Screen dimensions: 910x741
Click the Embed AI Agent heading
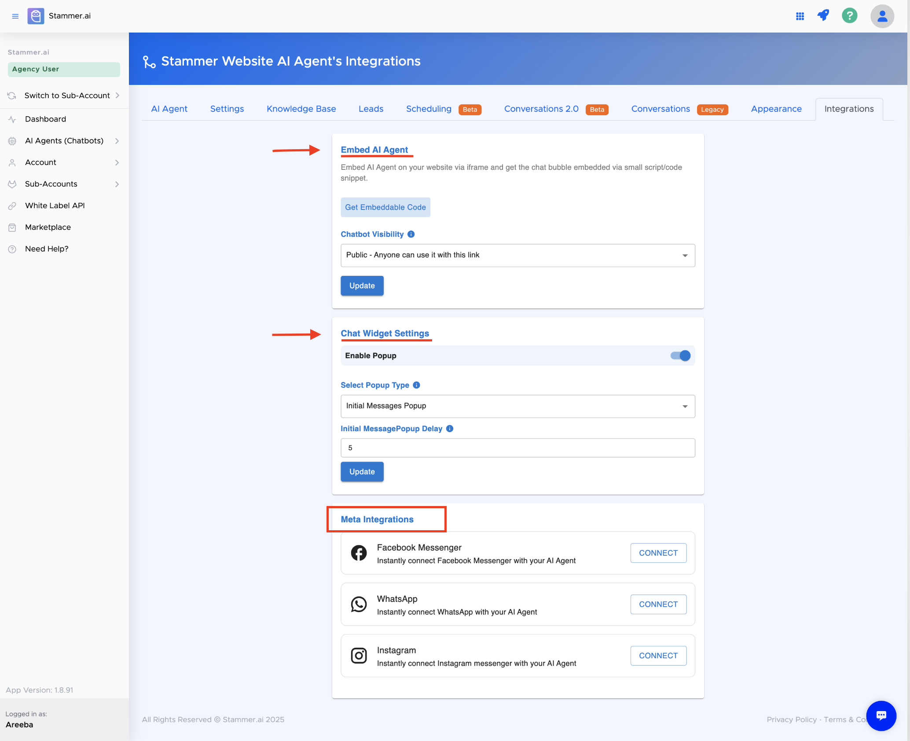[374, 150]
